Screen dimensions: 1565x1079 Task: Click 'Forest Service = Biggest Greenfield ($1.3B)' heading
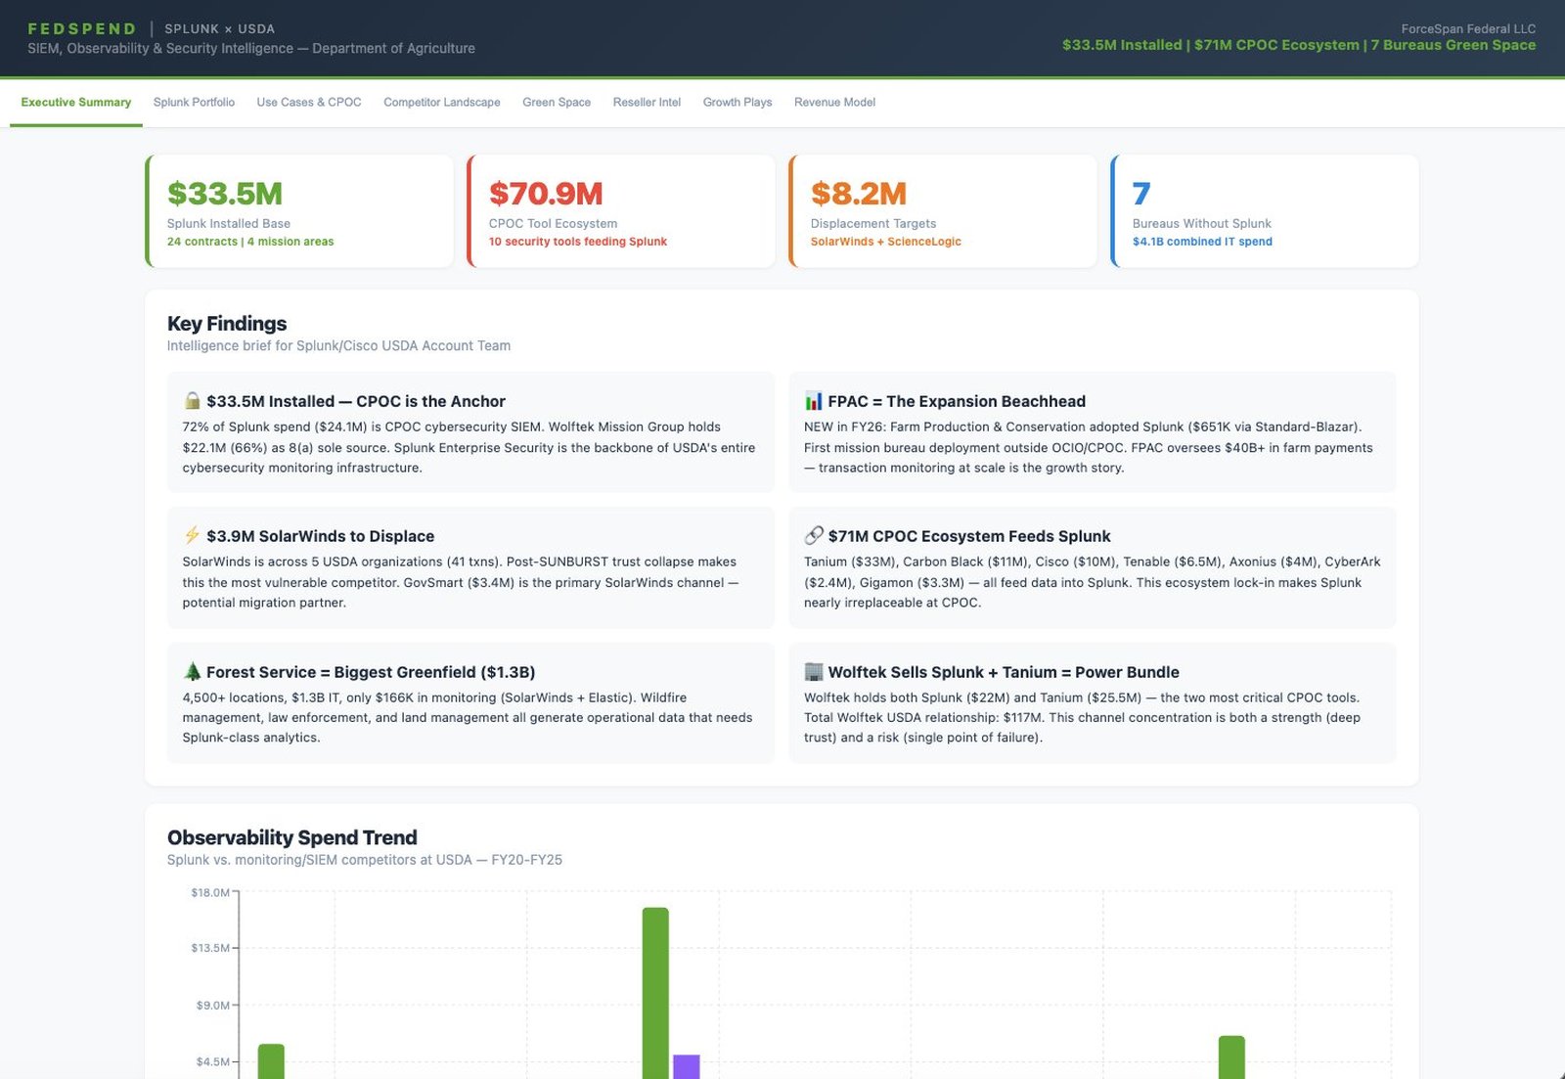click(371, 672)
